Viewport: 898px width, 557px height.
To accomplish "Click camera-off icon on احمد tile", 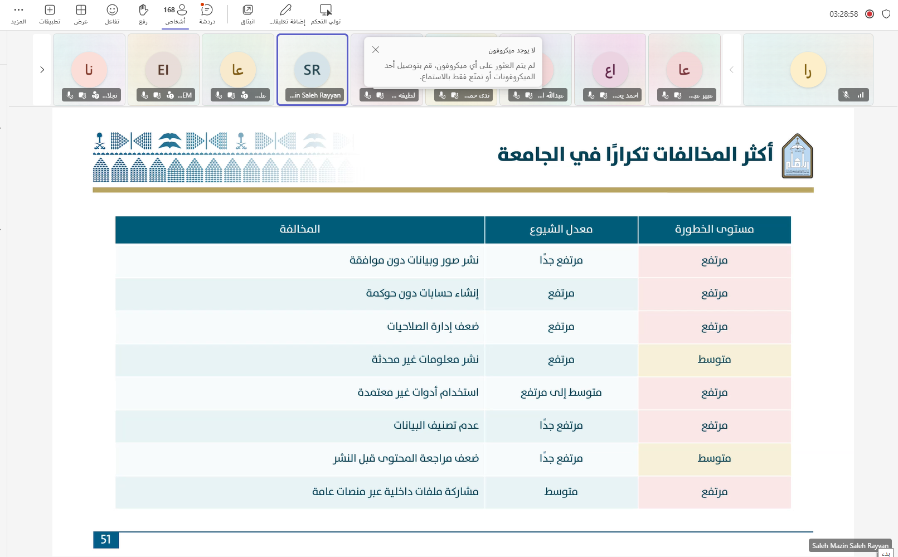I will [x=604, y=95].
